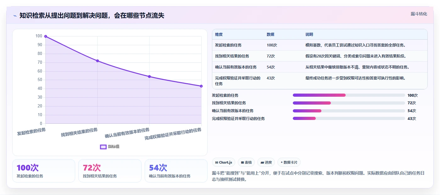The image size is (440, 195).
Task: Click the progress bar for 发起检索的任务
Action: [x=349, y=95]
